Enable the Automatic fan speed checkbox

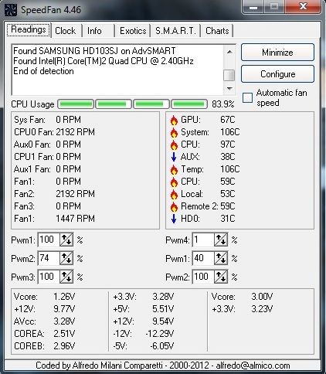click(x=247, y=97)
